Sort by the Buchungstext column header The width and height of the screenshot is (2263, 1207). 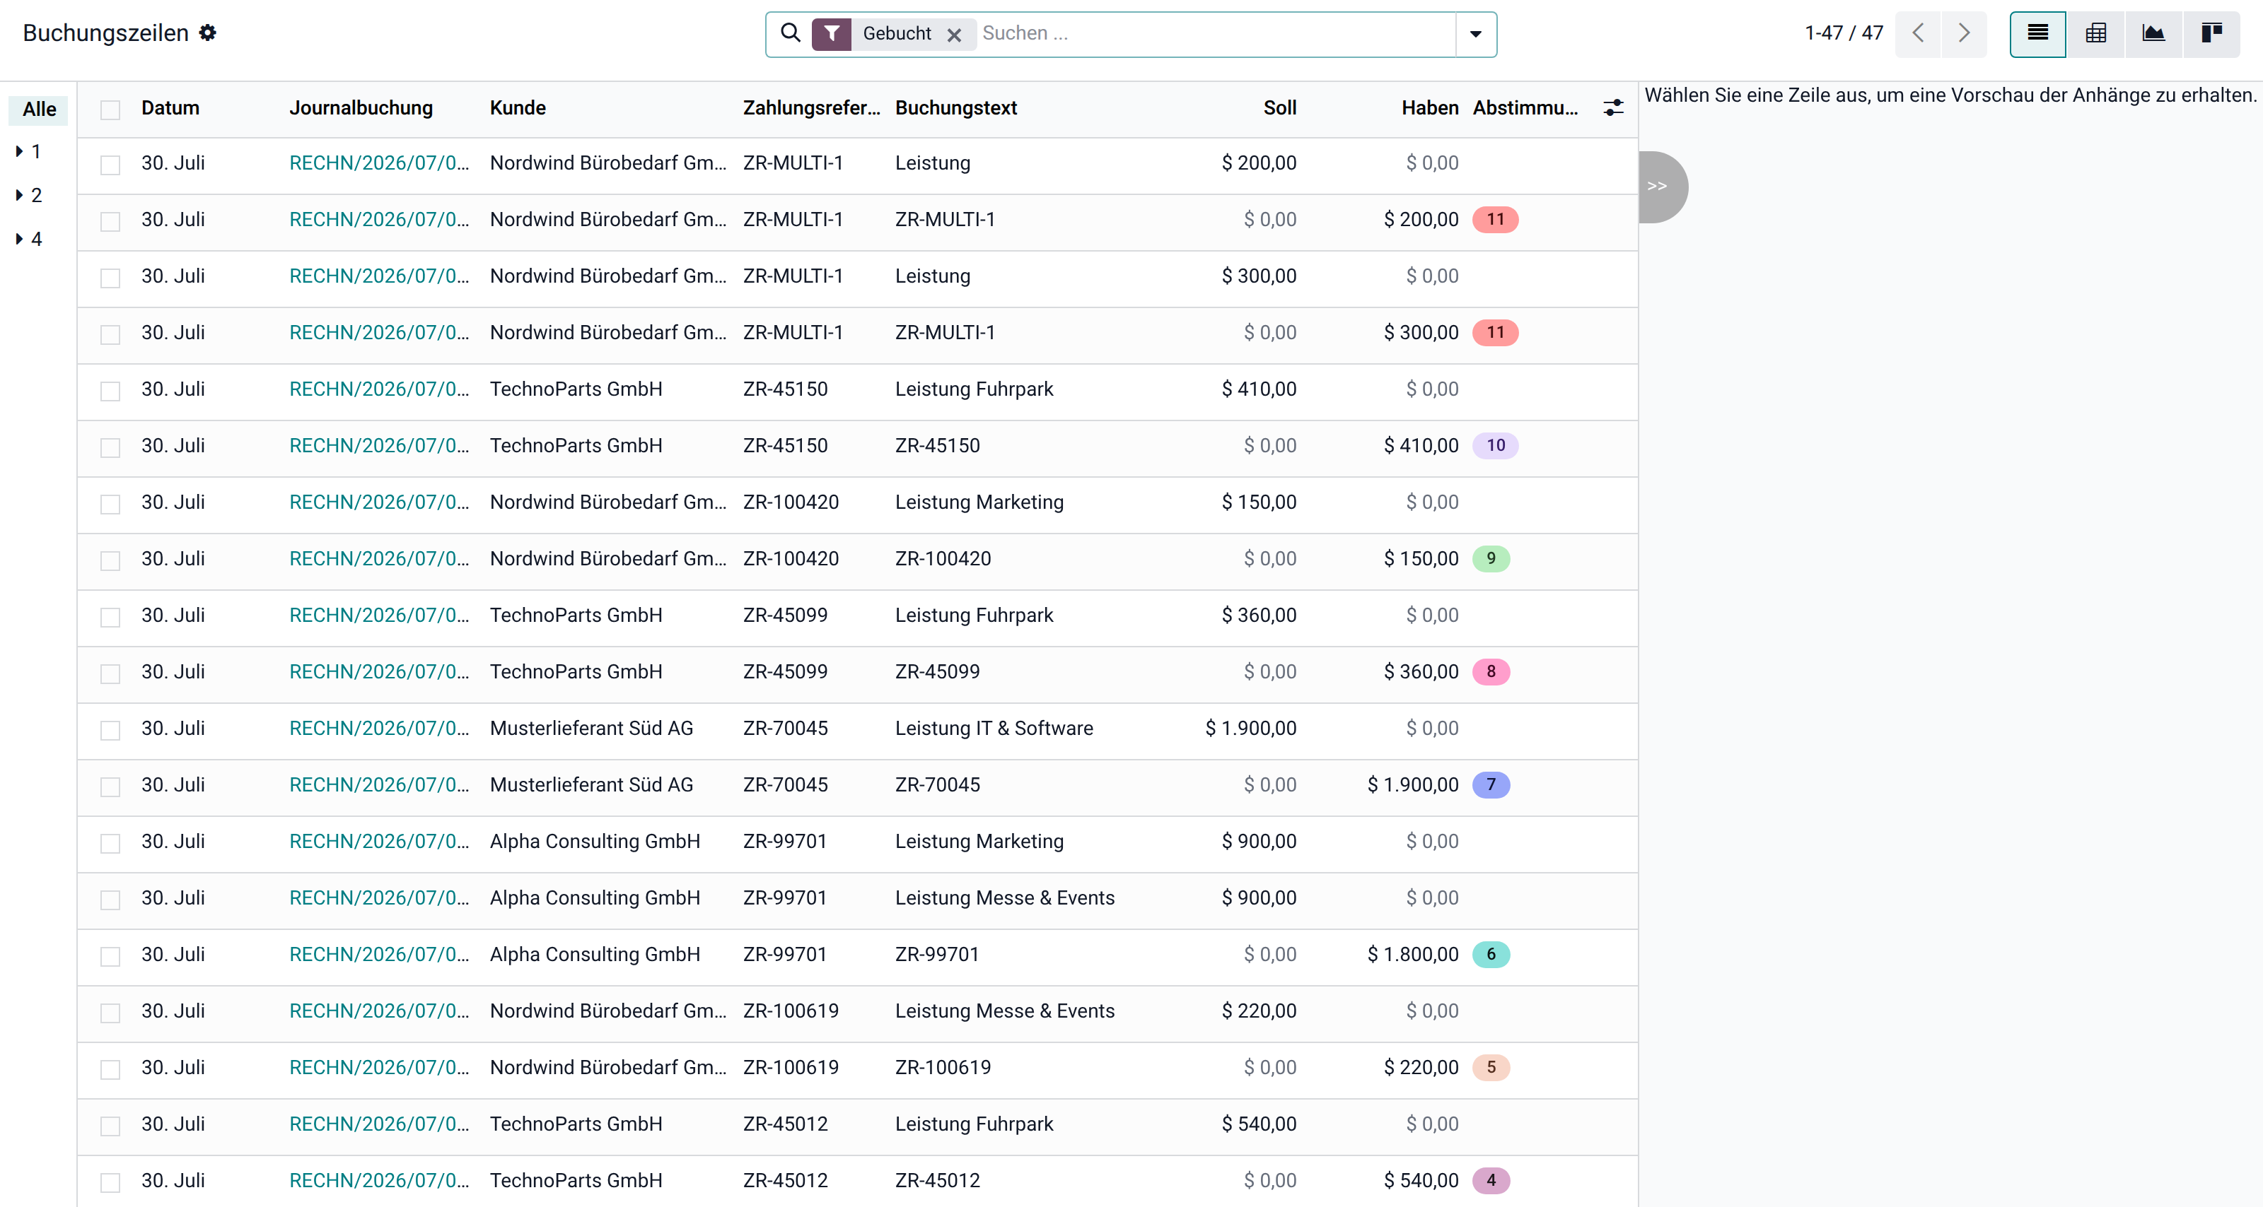point(956,108)
